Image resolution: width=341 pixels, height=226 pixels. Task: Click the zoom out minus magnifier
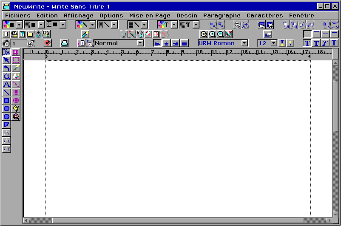pyautogui.click(x=220, y=34)
